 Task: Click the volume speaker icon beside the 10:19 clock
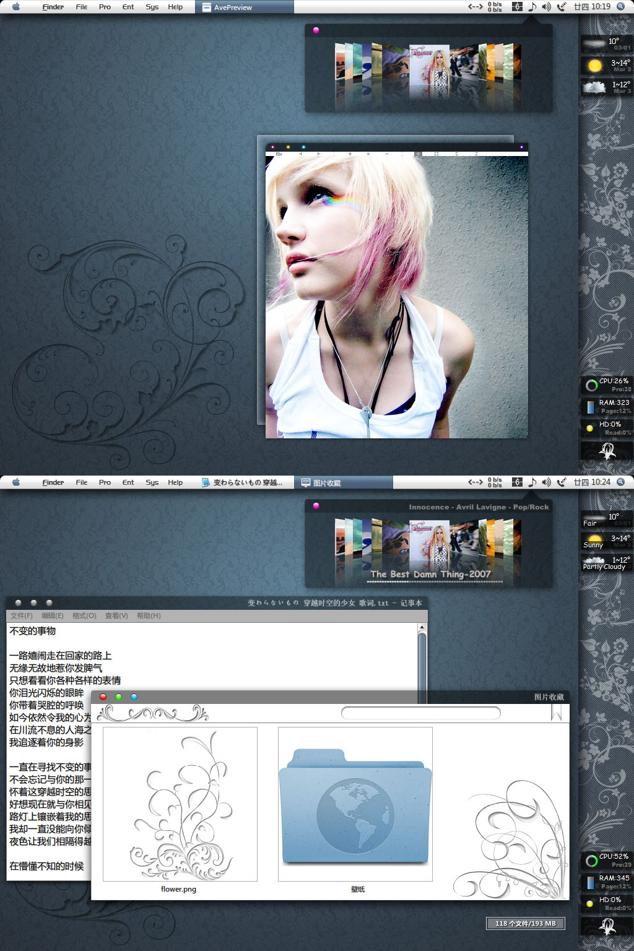click(546, 7)
